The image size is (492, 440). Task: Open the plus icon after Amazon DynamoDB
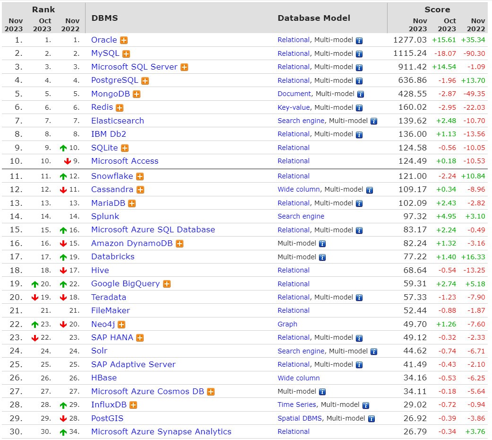pyautogui.click(x=180, y=244)
